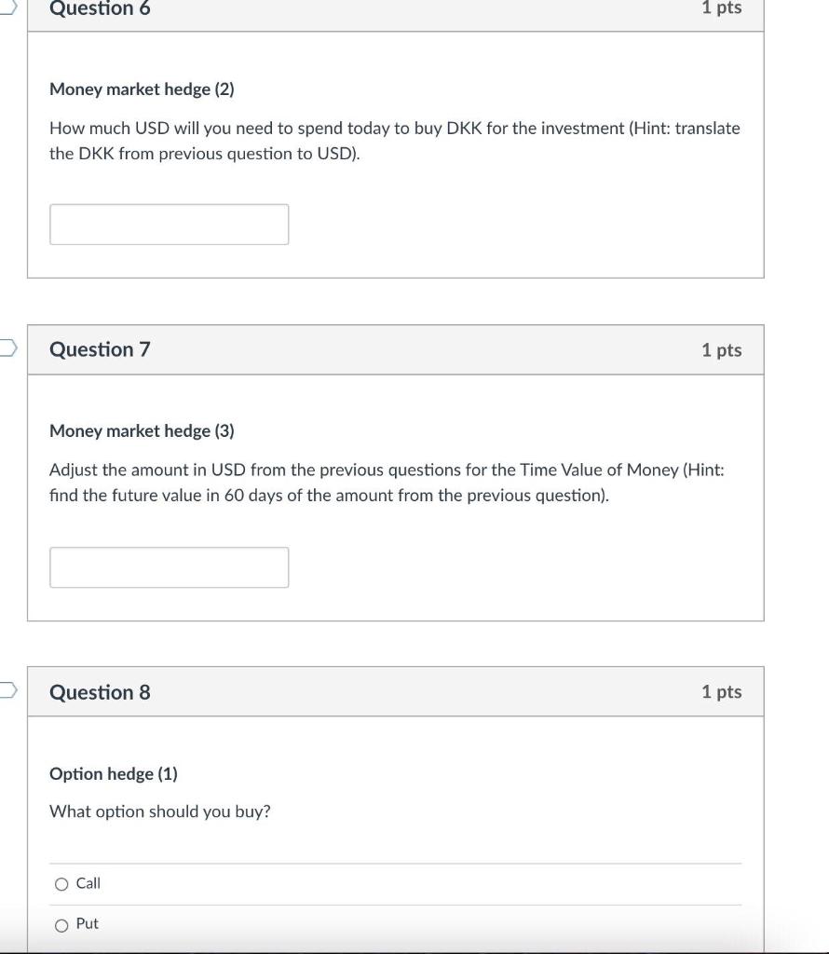Image resolution: width=829 pixels, height=954 pixels.
Task: Click the 'Money market hedge (2)' subtitle
Action: coord(142,89)
